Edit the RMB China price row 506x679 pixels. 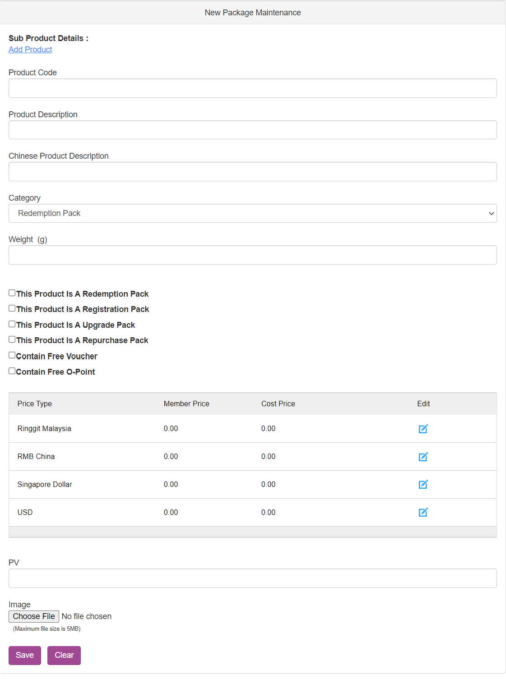[x=423, y=457]
